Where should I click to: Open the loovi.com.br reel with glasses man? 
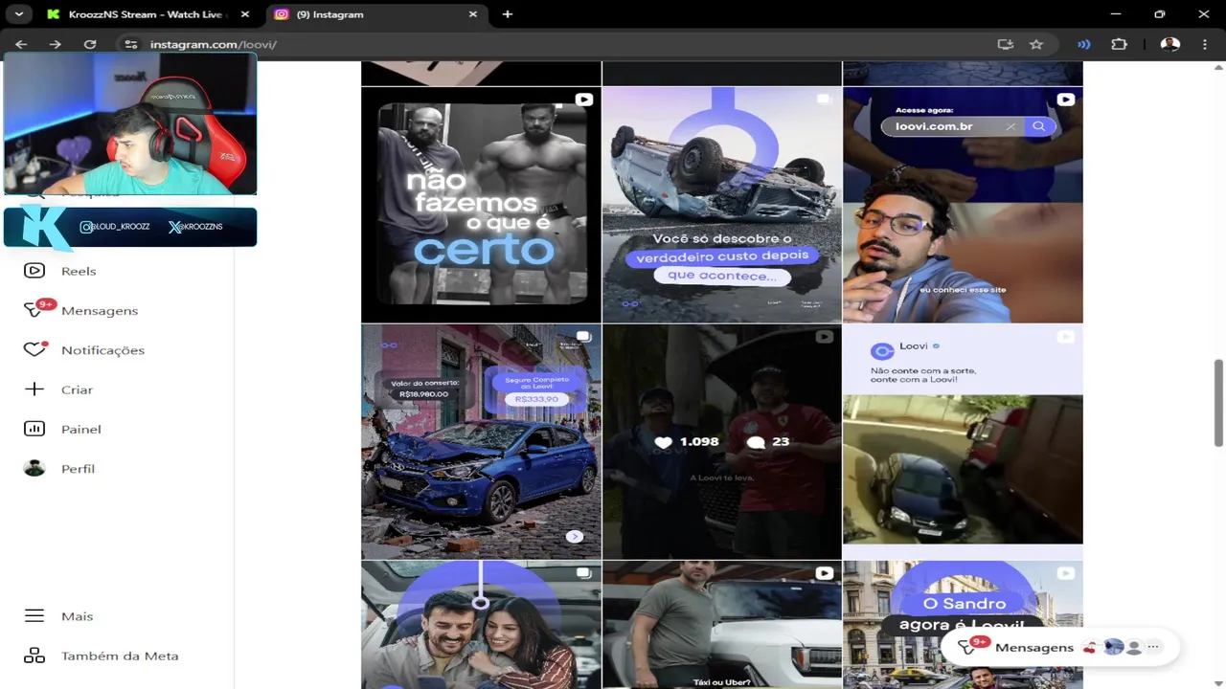tap(963, 205)
